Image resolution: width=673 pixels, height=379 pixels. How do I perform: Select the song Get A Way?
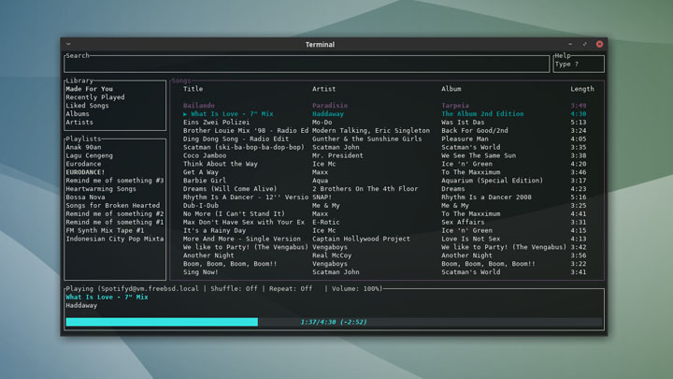(201, 172)
